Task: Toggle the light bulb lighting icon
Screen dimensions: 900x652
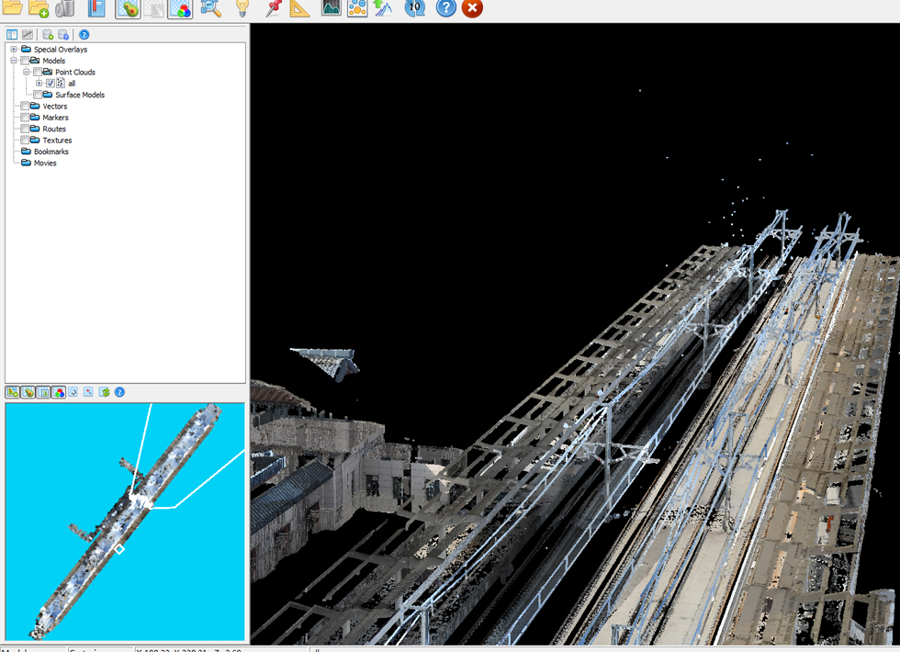Action: [242, 8]
